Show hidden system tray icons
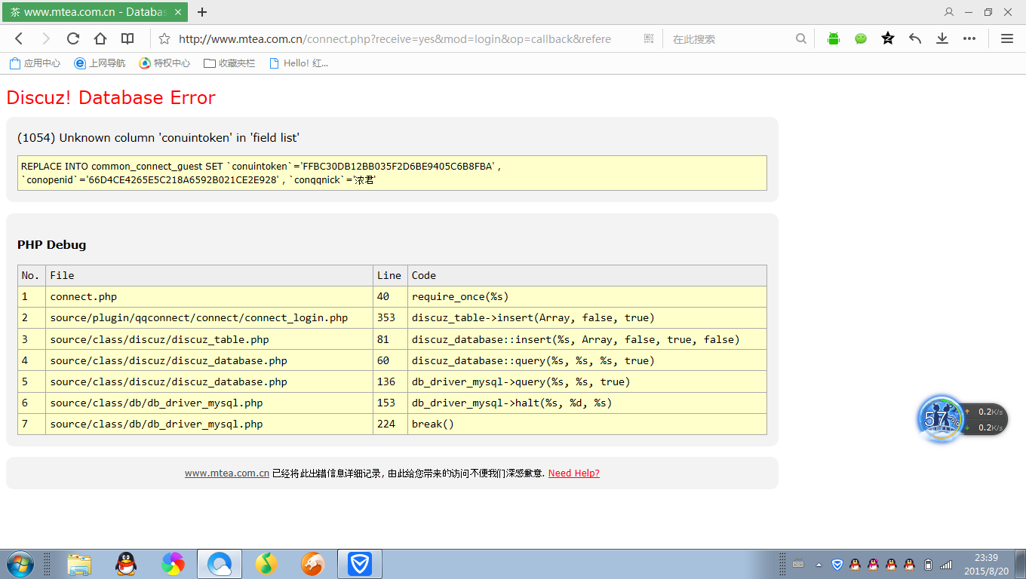The height and width of the screenshot is (579, 1026). tap(819, 565)
